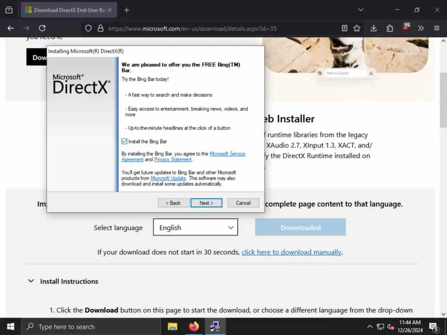Click the Downloaded button
Screen dimensions: 447x335
pos(300,227)
